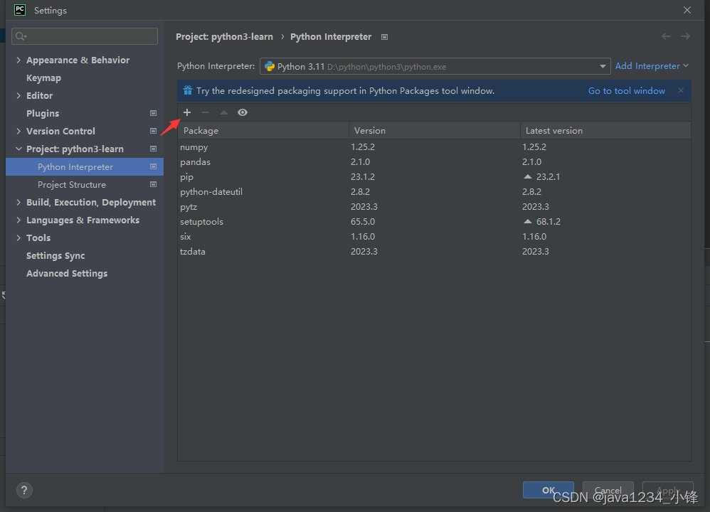Open Plugins settings page
Viewport: 710px width, 512px height.
(x=43, y=113)
